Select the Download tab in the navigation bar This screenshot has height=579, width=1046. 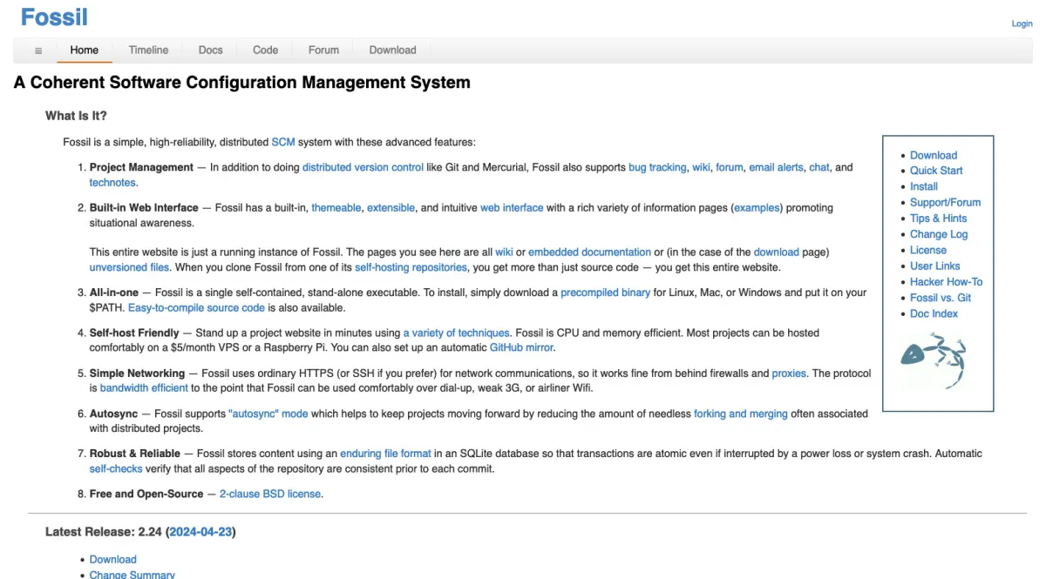(x=393, y=50)
